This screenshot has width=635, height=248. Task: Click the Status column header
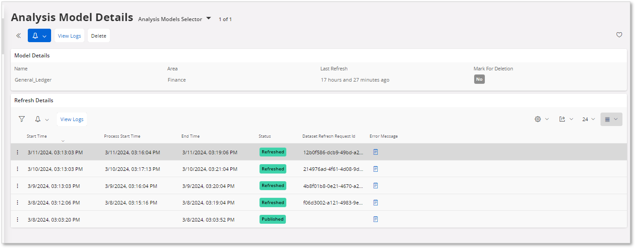(x=264, y=136)
